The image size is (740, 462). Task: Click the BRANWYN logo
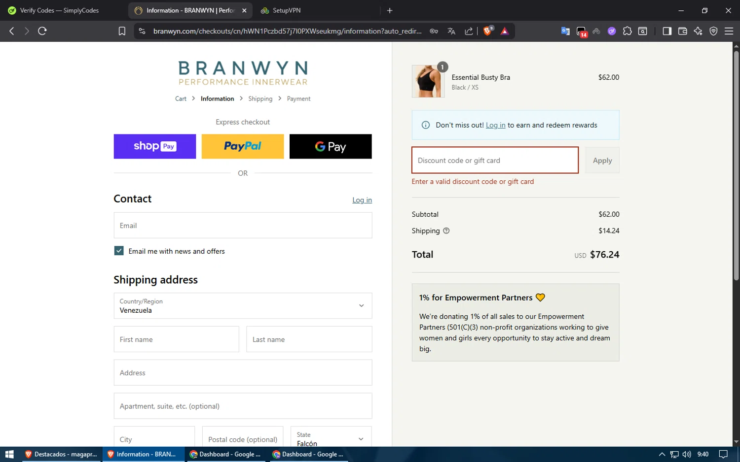click(x=243, y=73)
